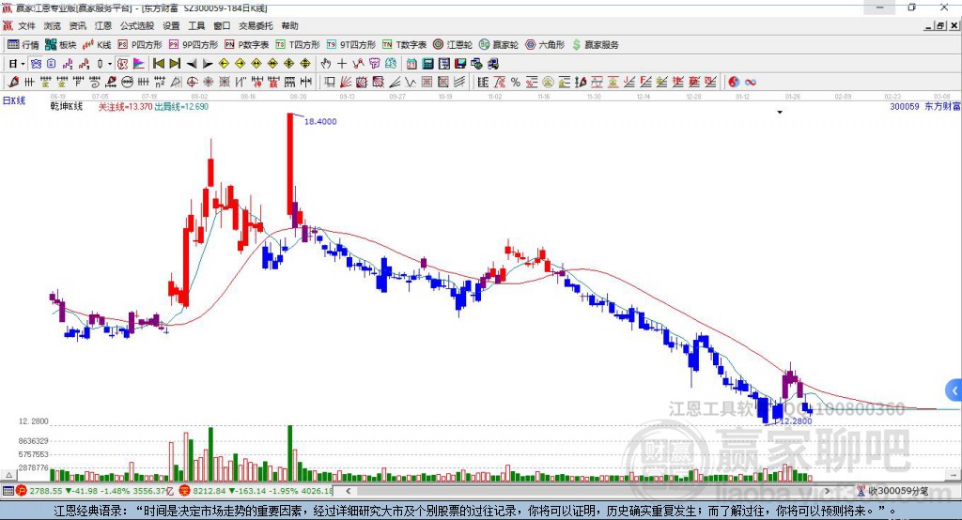The image size is (962, 520).
Task: Jump to last bar with skip-forward icon
Action: pyautogui.click(x=175, y=64)
